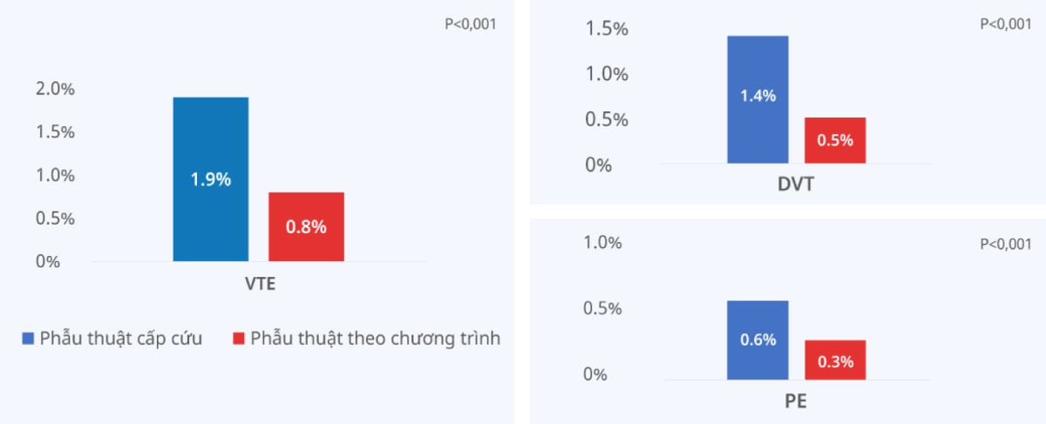The height and width of the screenshot is (424, 1046).
Task: Click the red 0.3% PE bar
Action: [835, 360]
